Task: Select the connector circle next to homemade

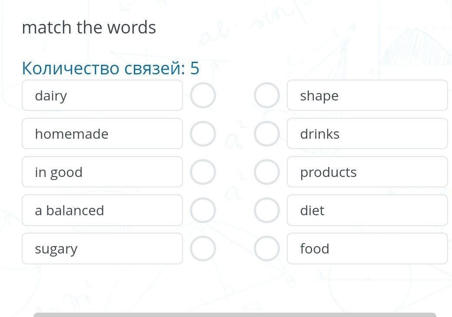Action: click(203, 133)
